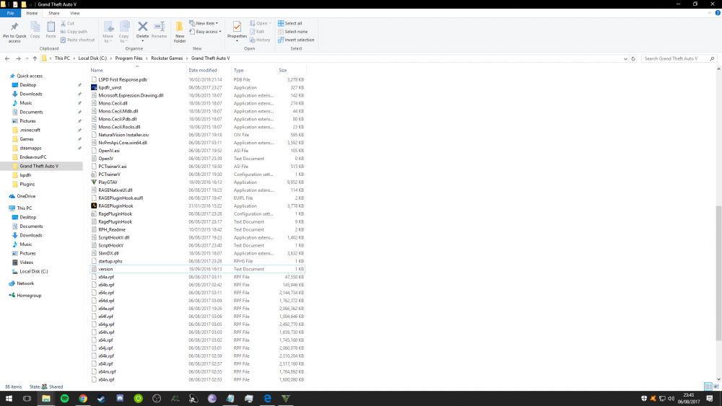Screen dimensions: 722x406
Task: Click Select none in ribbon
Action: [293, 32]
